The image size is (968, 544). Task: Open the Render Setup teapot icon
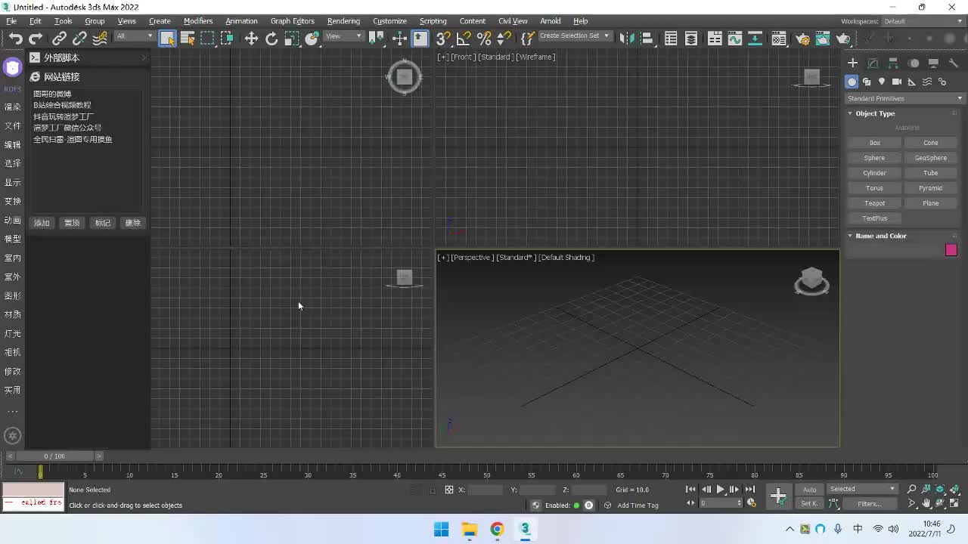803,39
